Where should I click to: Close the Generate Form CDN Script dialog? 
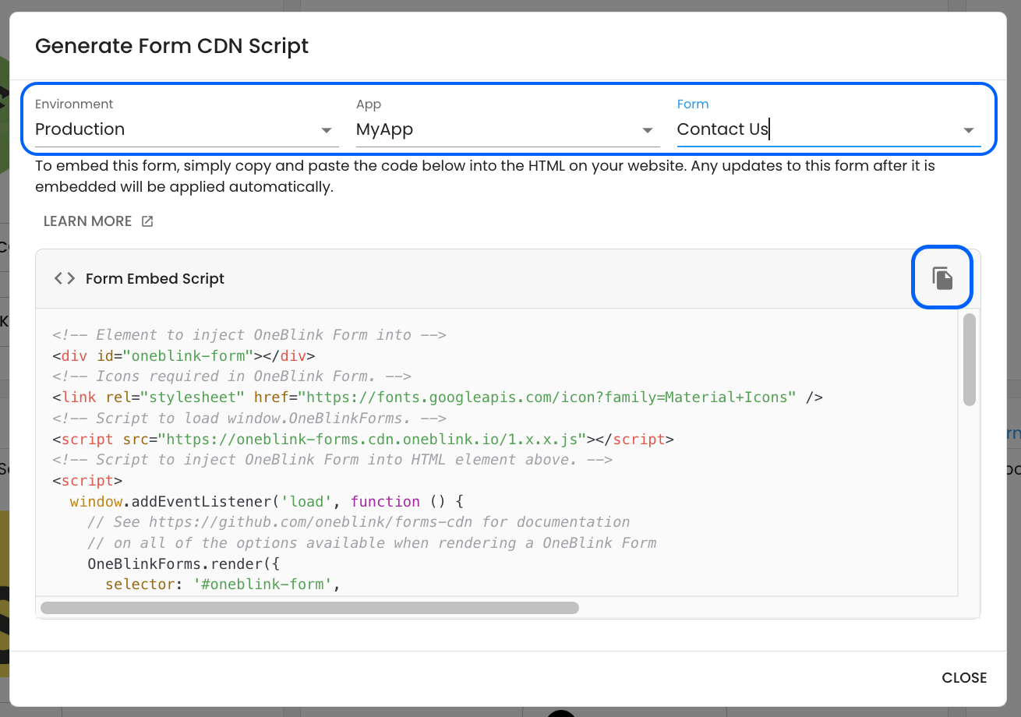coord(964,677)
